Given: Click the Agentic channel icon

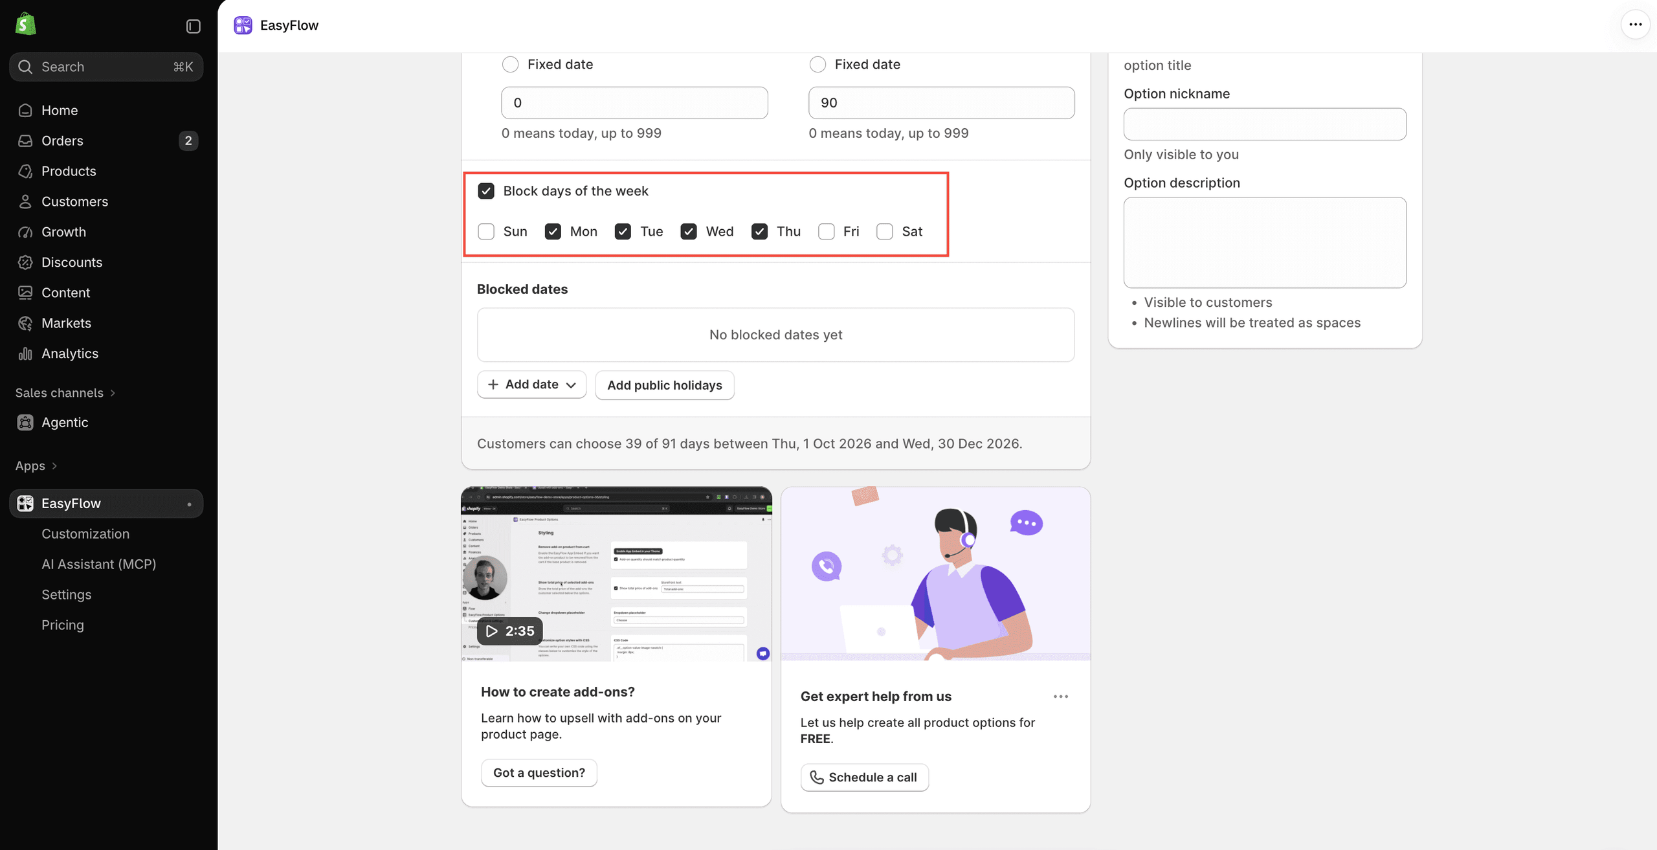Looking at the screenshot, I should pyautogui.click(x=25, y=422).
